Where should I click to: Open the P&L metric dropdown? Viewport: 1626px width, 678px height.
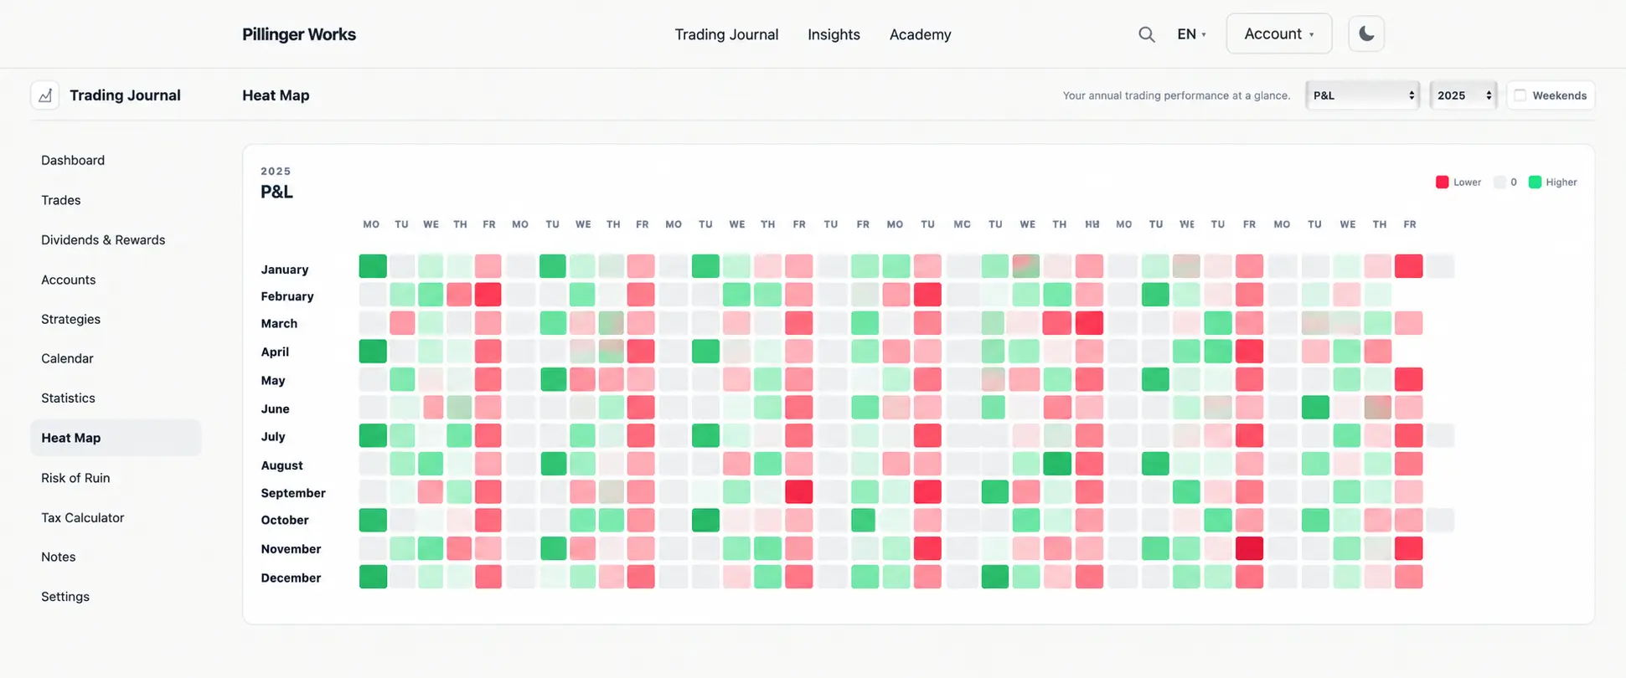tap(1363, 95)
